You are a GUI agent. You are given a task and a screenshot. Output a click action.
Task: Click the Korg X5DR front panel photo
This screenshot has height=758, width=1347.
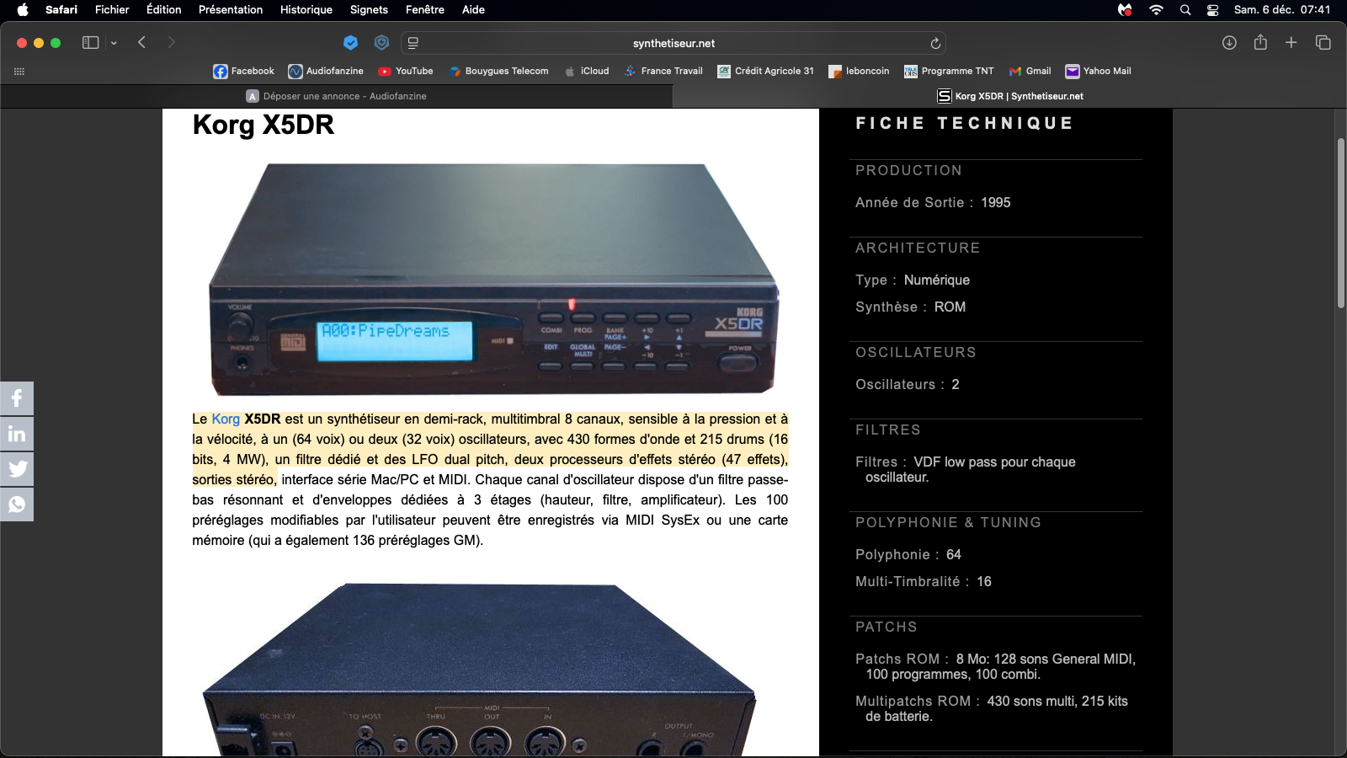(x=494, y=280)
